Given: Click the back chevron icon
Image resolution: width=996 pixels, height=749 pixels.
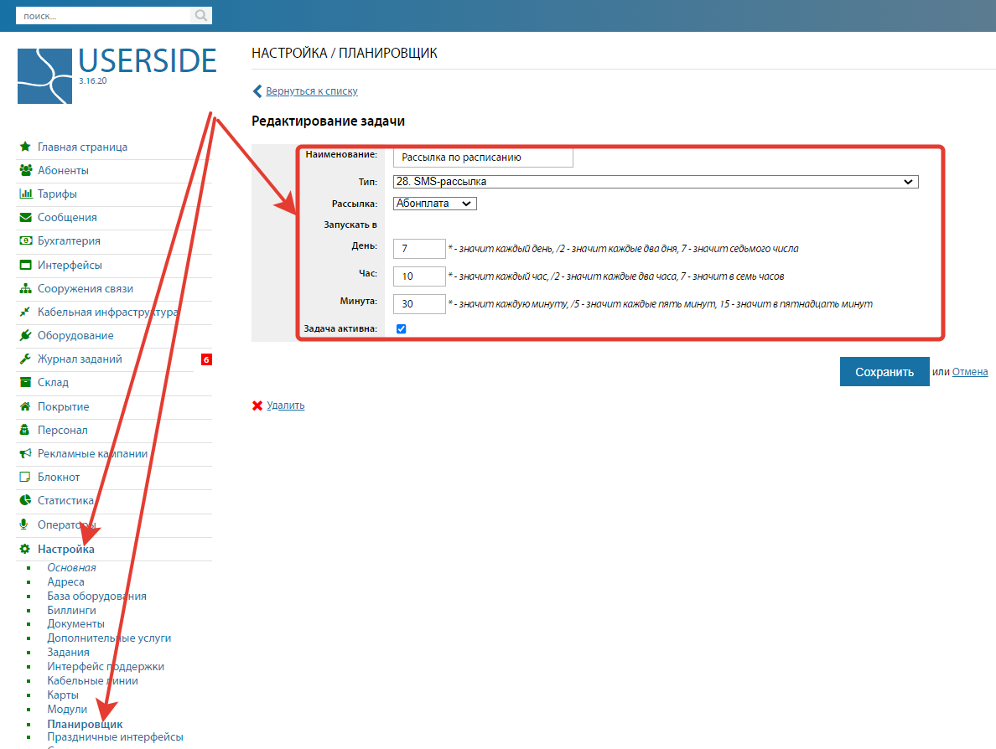Looking at the screenshot, I should point(257,91).
